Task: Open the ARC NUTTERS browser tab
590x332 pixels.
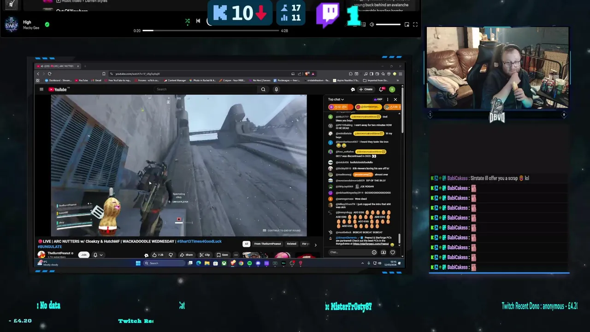Action: (x=59, y=66)
